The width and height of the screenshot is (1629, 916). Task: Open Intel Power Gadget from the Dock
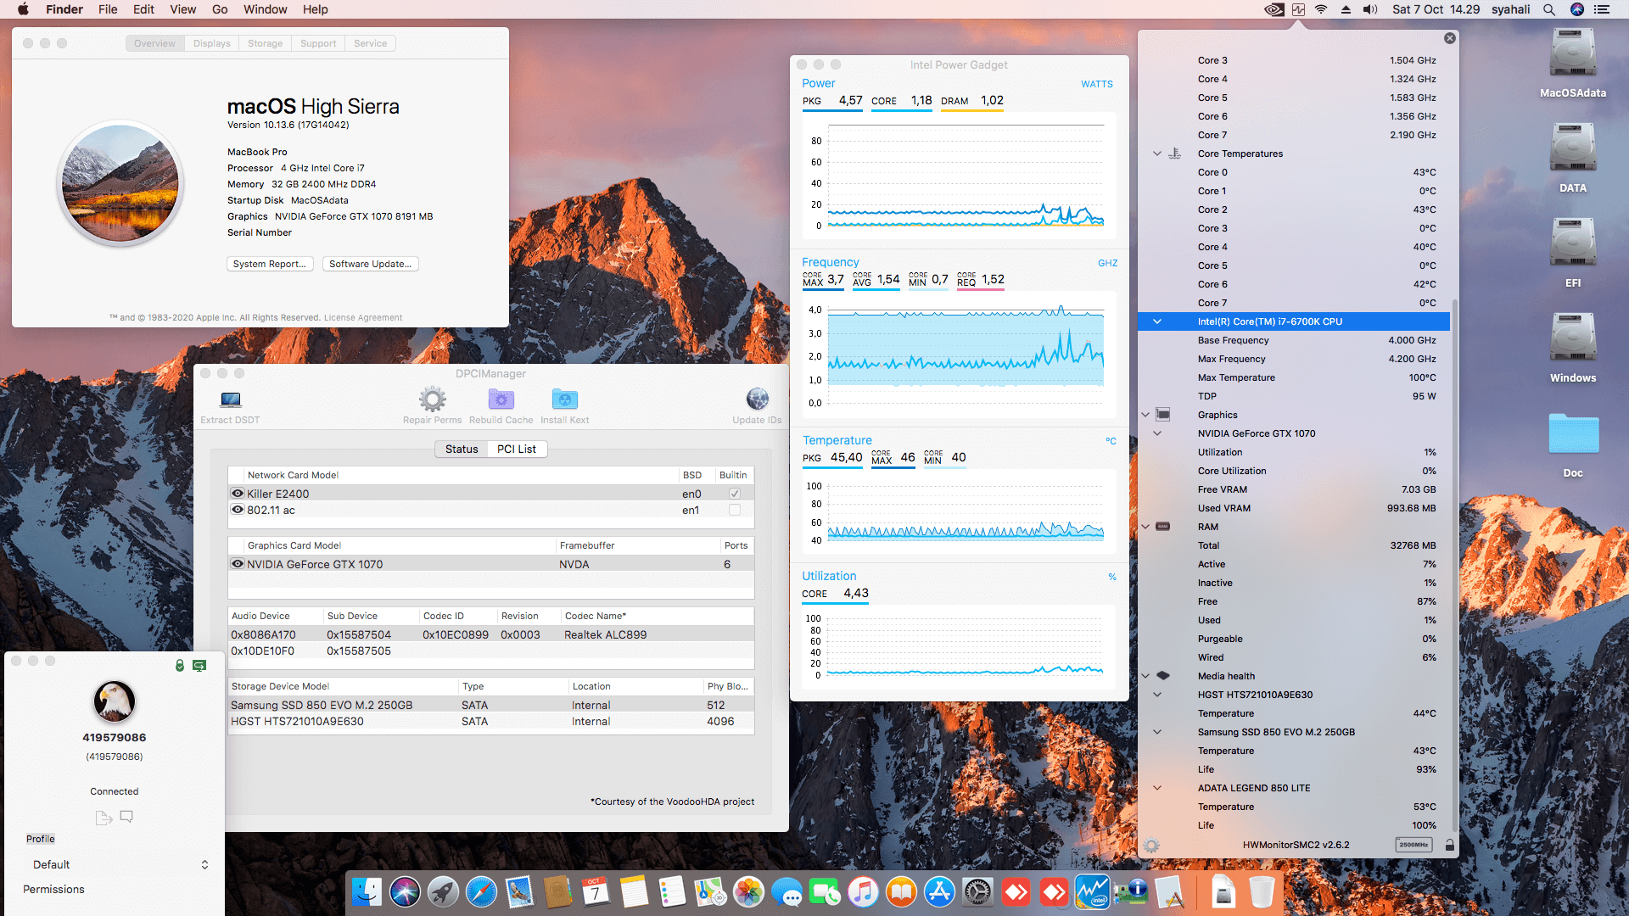(1092, 892)
